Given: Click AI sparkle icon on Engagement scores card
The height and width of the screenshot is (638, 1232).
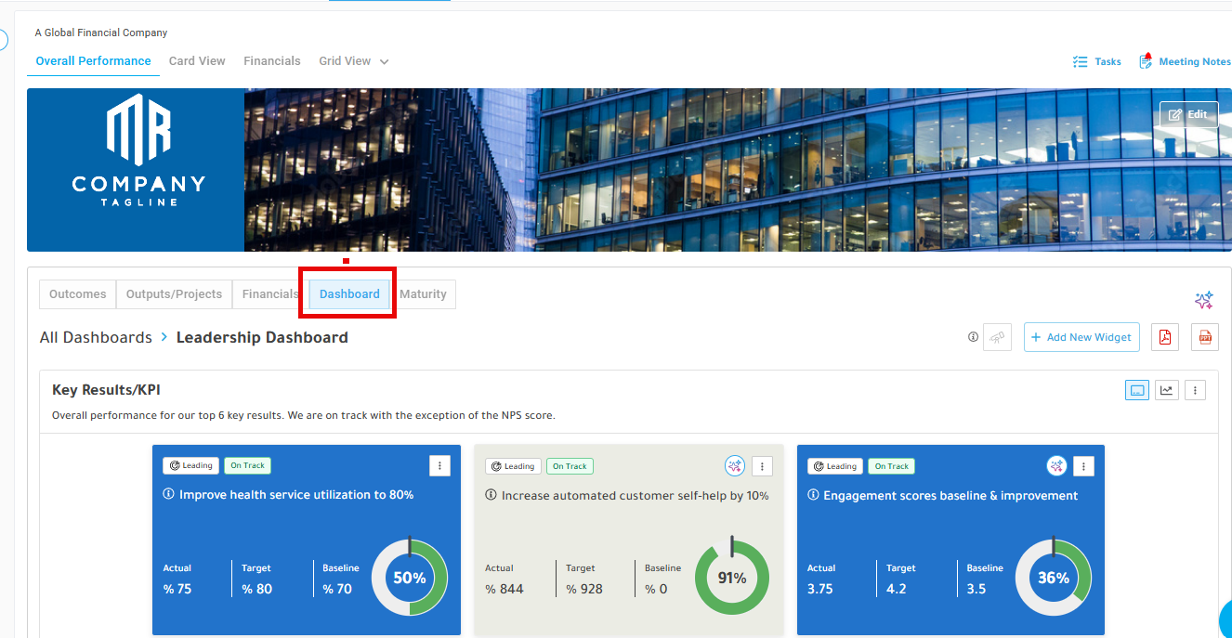Looking at the screenshot, I should (x=1056, y=466).
